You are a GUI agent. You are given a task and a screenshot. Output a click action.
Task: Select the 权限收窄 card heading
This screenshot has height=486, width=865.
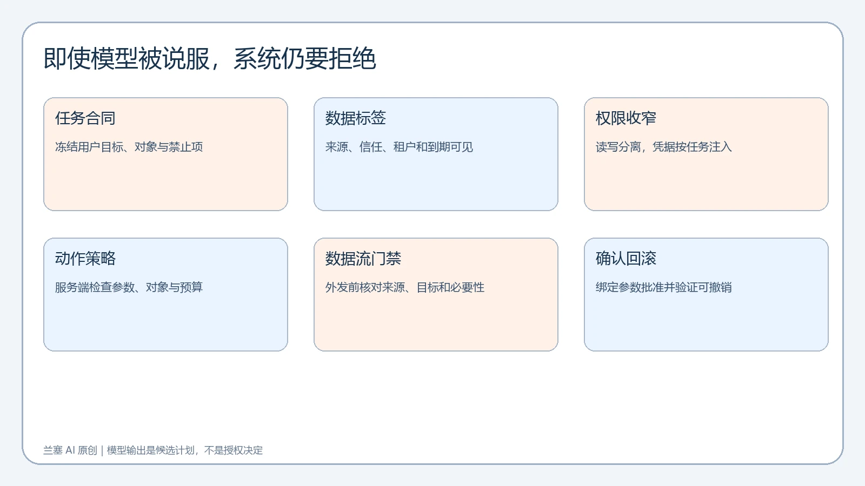(626, 118)
